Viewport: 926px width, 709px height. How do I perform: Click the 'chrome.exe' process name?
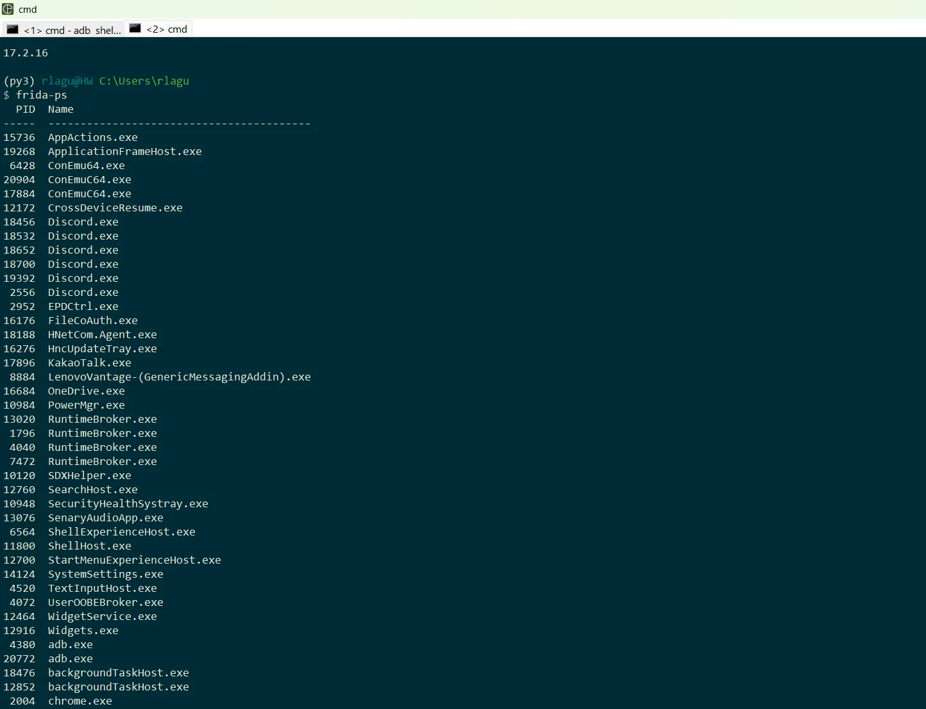[x=80, y=701]
